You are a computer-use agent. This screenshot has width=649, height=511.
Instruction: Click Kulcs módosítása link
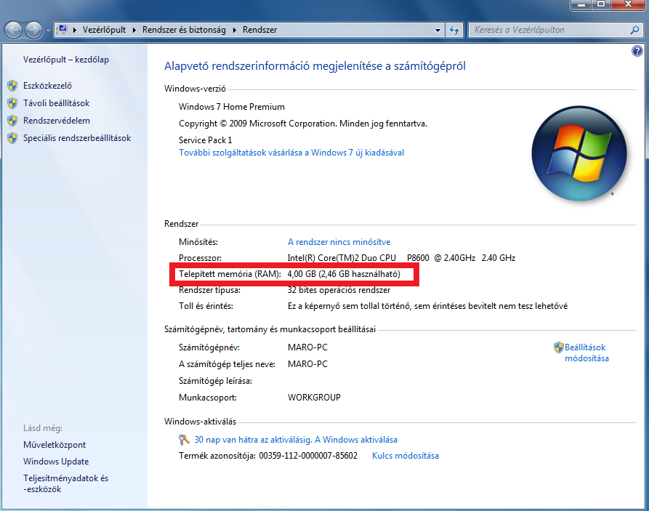406,456
